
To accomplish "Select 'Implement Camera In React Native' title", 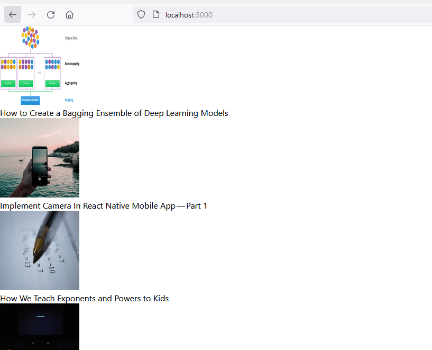I will [104, 206].
